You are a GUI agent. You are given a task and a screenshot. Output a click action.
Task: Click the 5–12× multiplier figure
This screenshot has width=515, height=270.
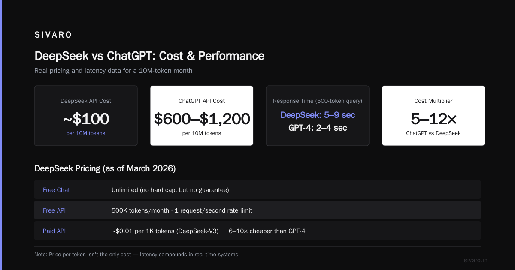click(433, 119)
